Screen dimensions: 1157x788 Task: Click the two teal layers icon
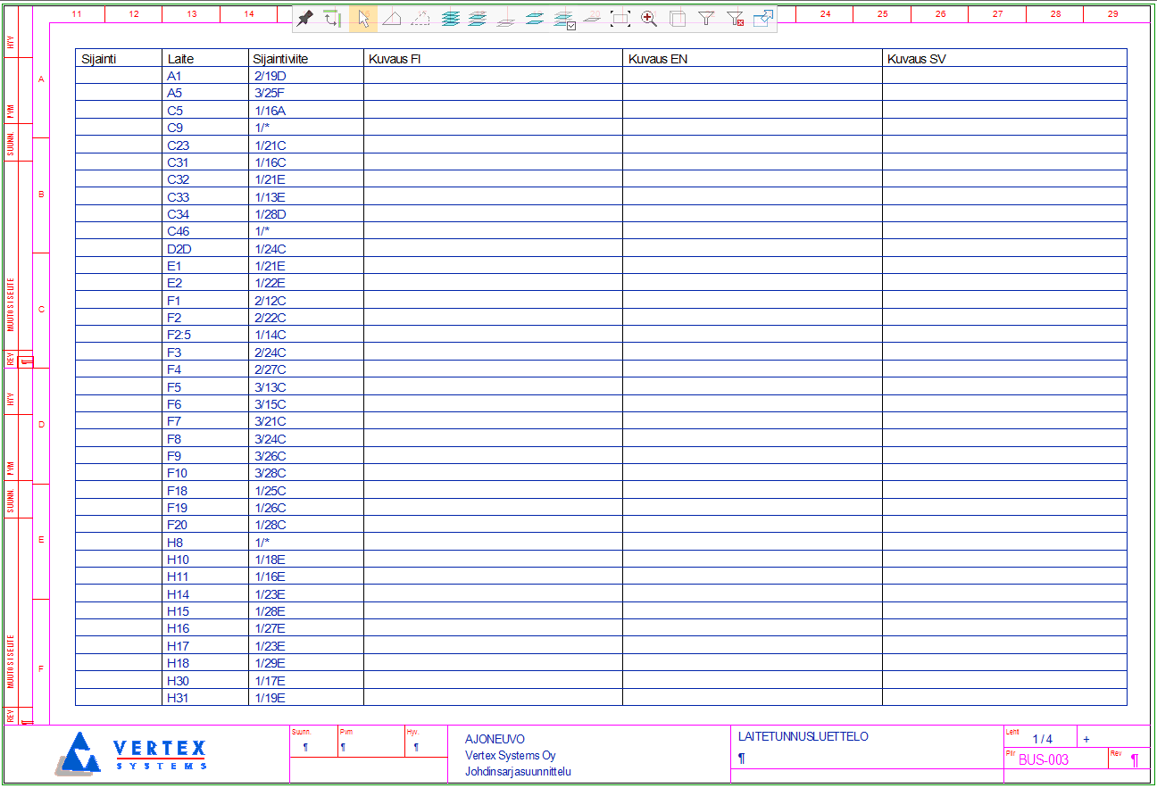535,18
